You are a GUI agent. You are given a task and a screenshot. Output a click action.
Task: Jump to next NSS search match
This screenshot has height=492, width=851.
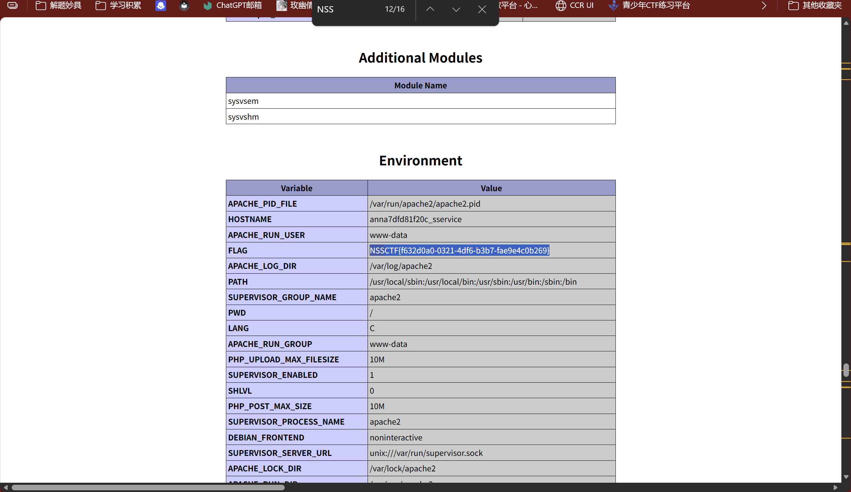pyautogui.click(x=456, y=9)
